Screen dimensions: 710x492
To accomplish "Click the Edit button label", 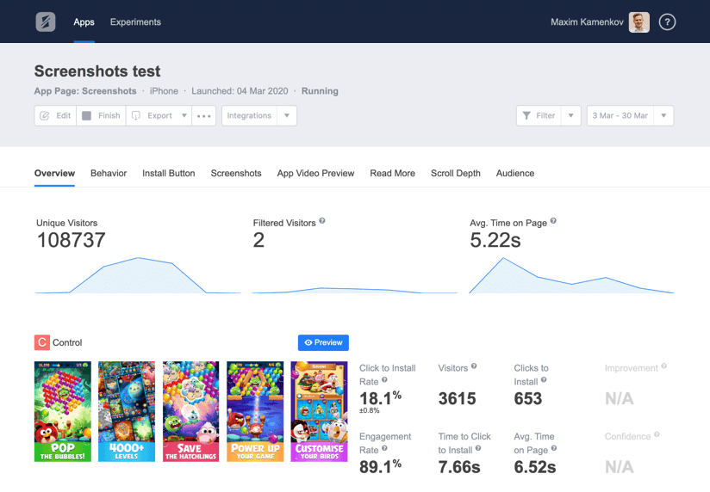I will point(64,116).
